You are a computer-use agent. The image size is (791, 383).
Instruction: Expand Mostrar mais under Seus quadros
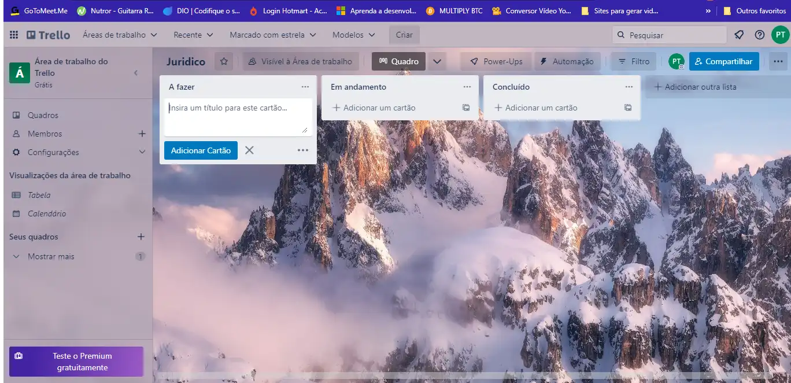point(51,256)
